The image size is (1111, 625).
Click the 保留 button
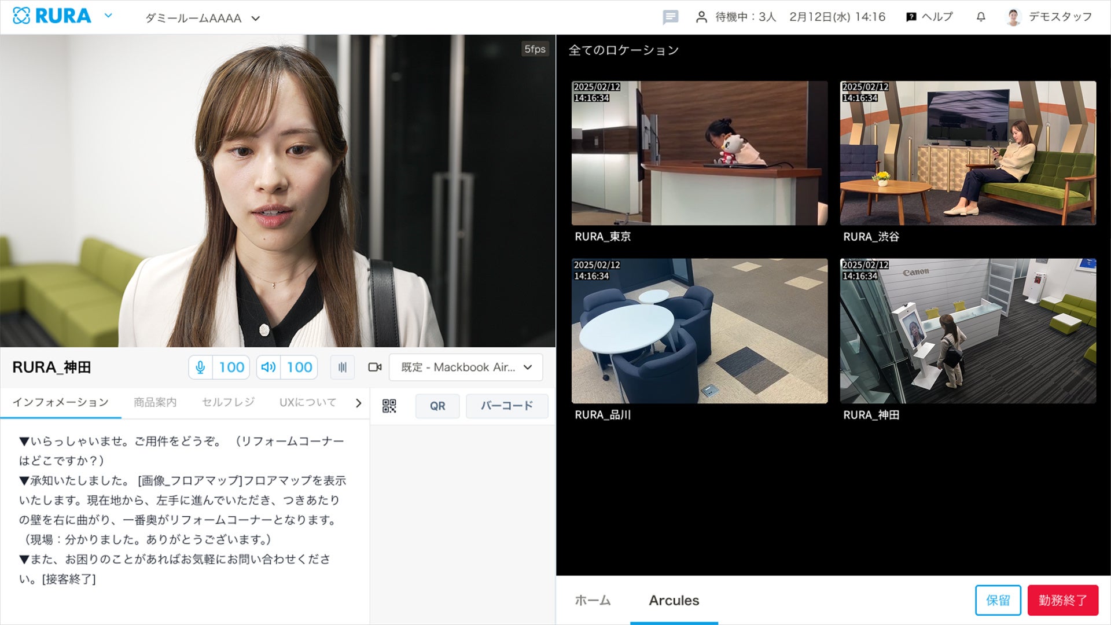click(998, 601)
